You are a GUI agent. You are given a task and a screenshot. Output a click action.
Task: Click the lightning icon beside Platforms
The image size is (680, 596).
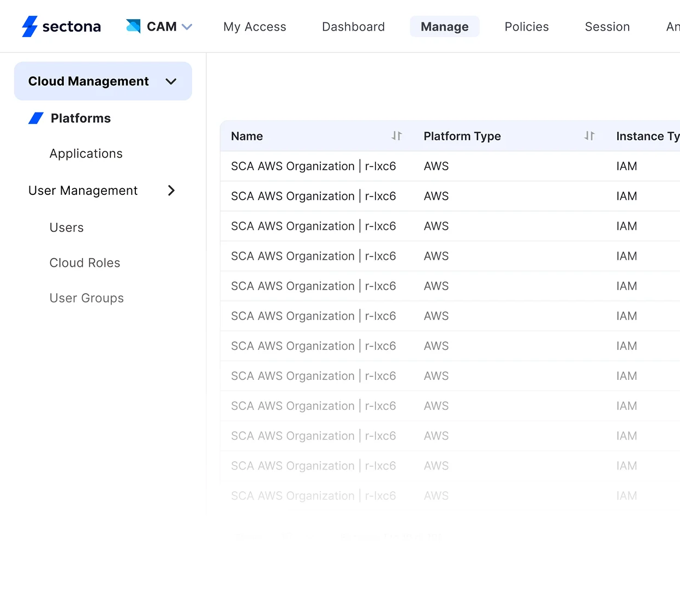click(36, 118)
